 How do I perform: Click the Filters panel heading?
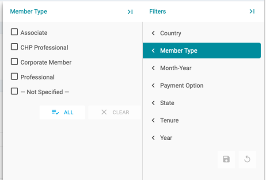[158, 11]
